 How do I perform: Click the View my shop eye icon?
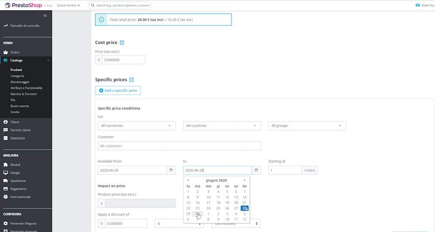[418, 5]
